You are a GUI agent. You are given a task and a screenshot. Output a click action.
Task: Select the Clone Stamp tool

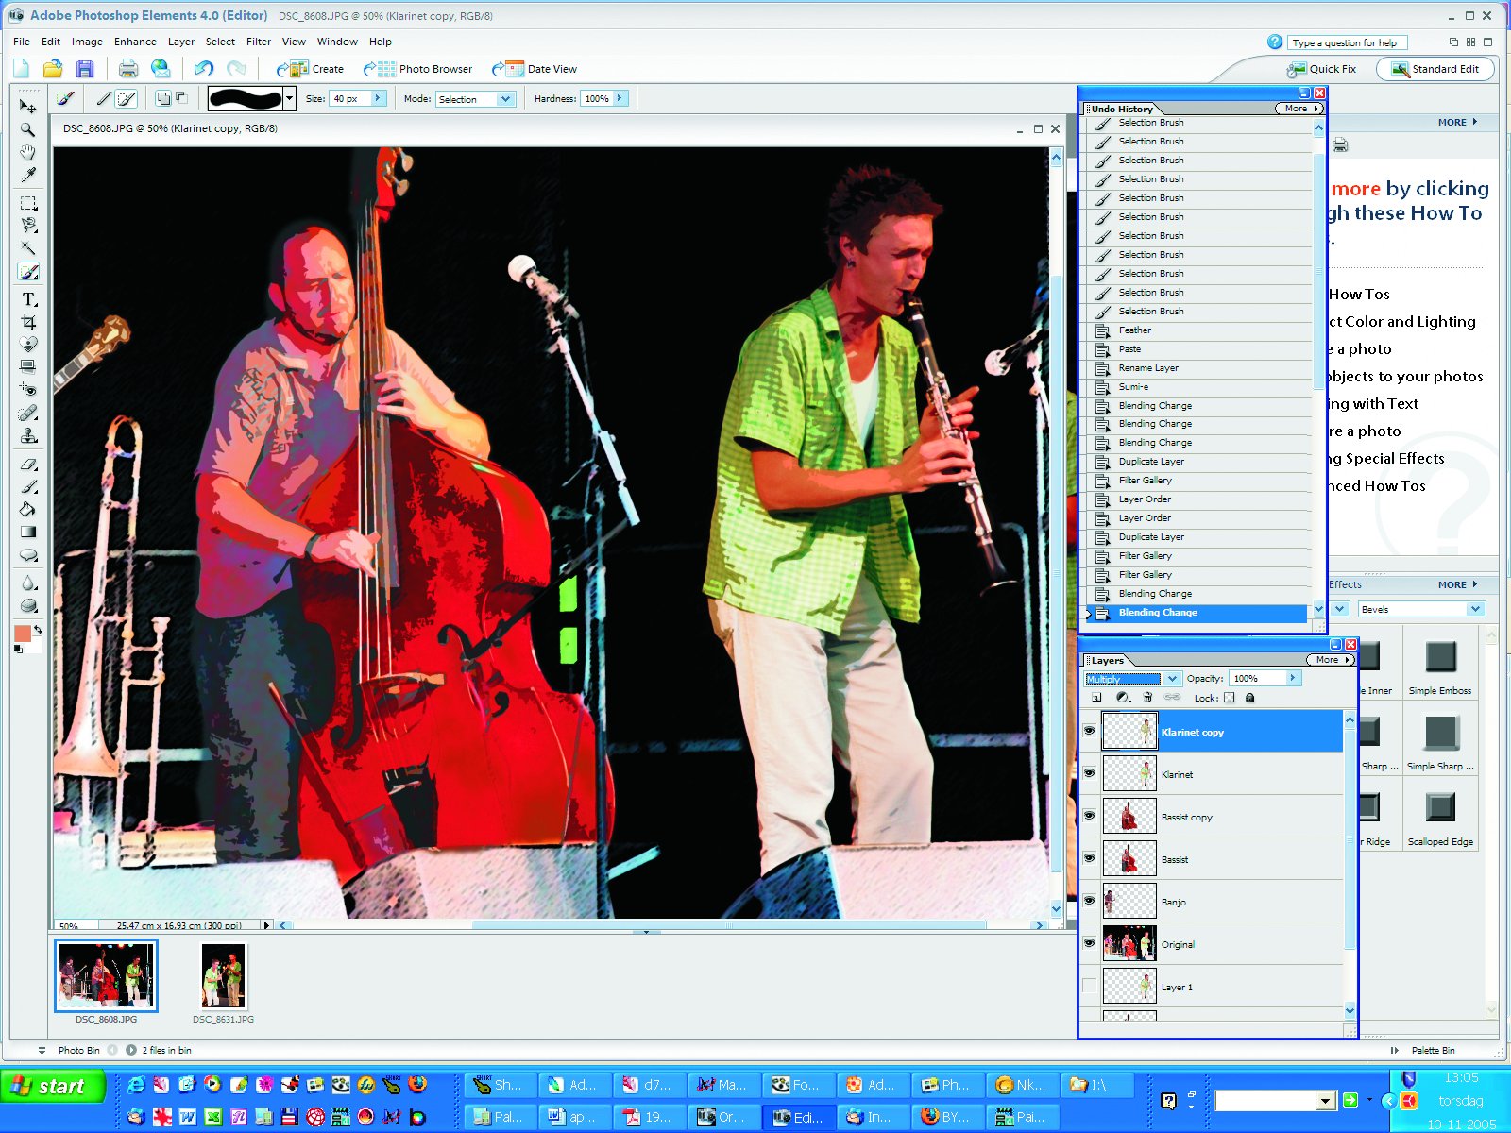point(28,436)
